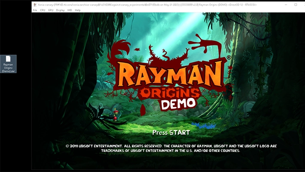The width and height of the screenshot is (305, 172).
Task: Open the Display menu
Action: tap(60, 10)
